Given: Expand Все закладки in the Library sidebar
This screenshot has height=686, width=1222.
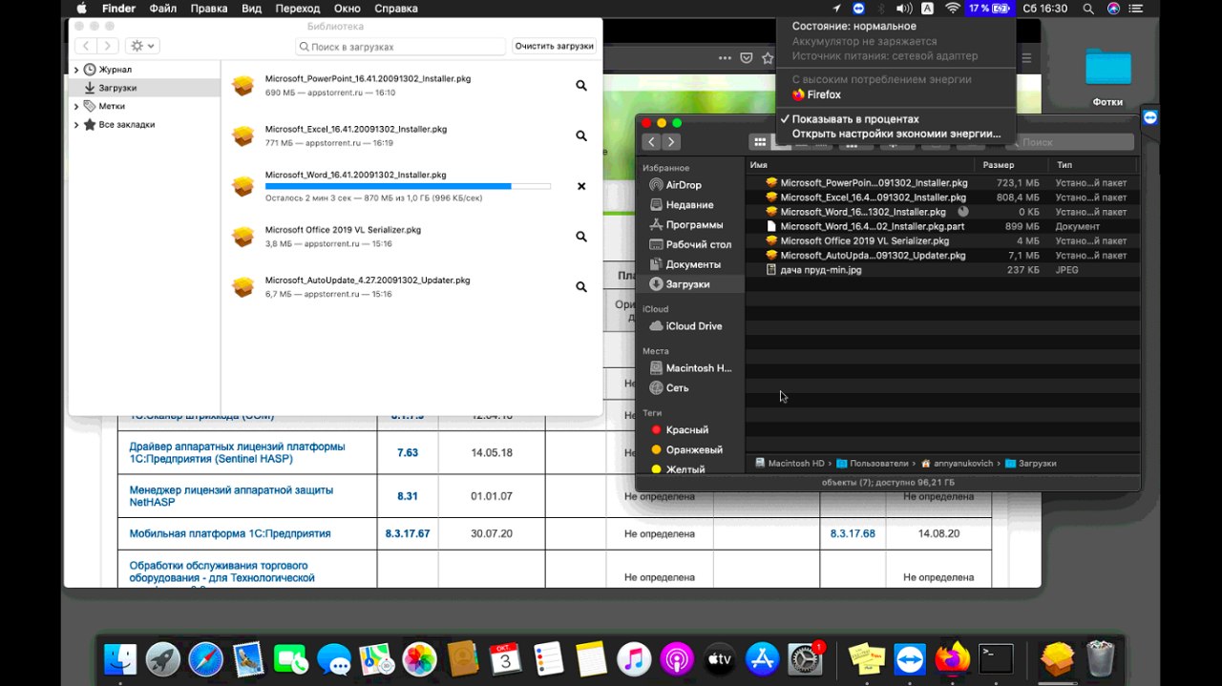Looking at the screenshot, I should pyautogui.click(x=76, y=124).
